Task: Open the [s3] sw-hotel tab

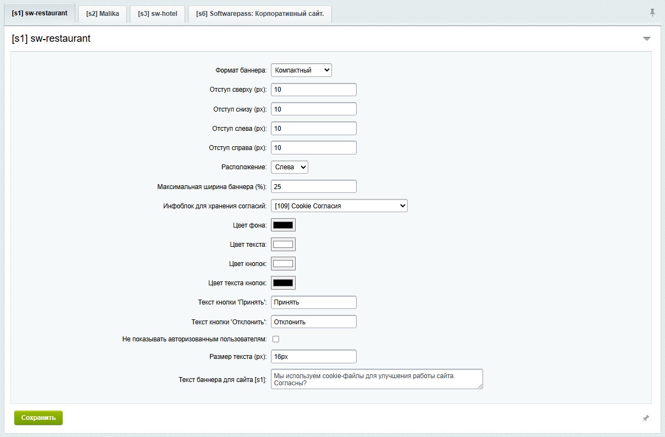Action: (x=157, y=14)
